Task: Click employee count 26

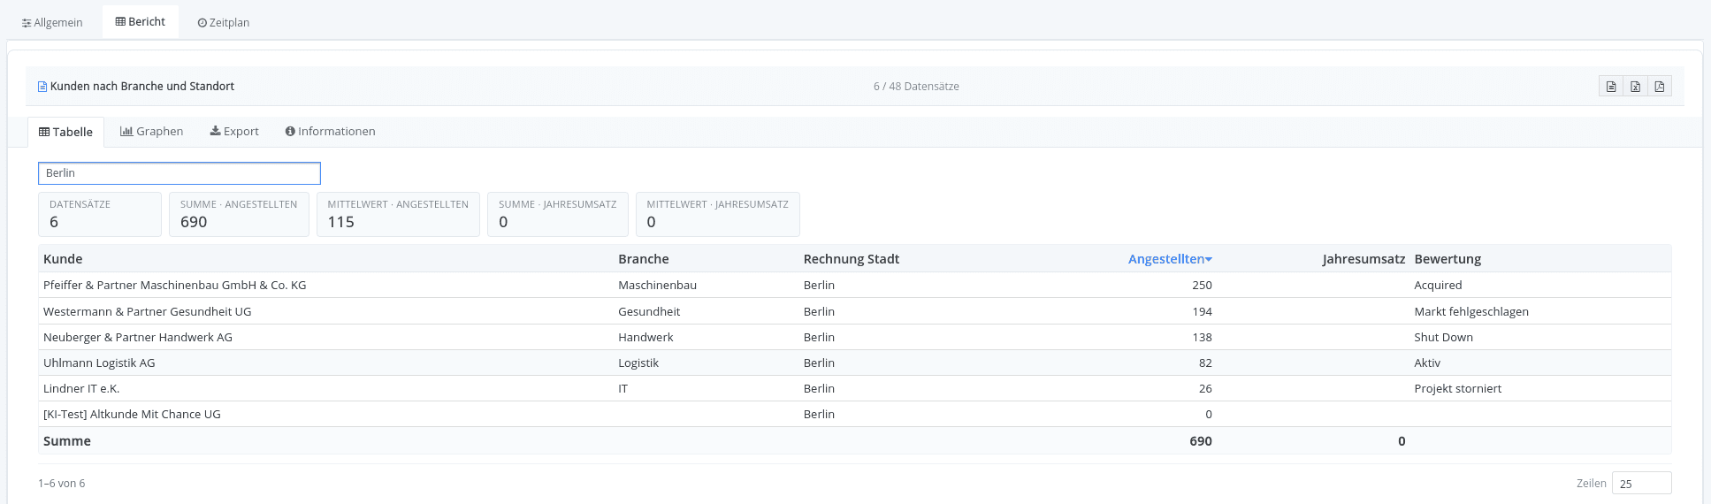Action: coord(1205,388)
